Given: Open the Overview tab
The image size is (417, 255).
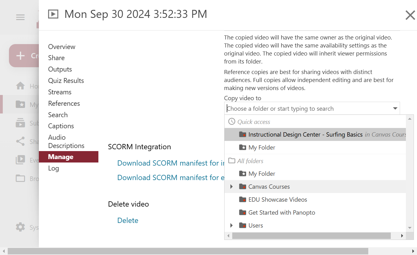Looking at the screenshot, I should tap(62, 47).
